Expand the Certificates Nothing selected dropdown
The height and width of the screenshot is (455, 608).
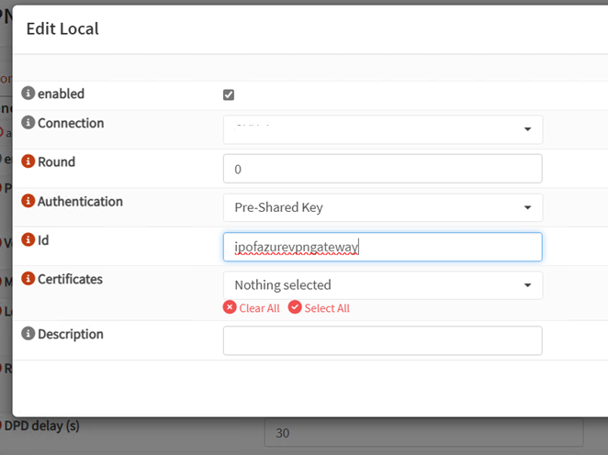click(x=382, y=285)
